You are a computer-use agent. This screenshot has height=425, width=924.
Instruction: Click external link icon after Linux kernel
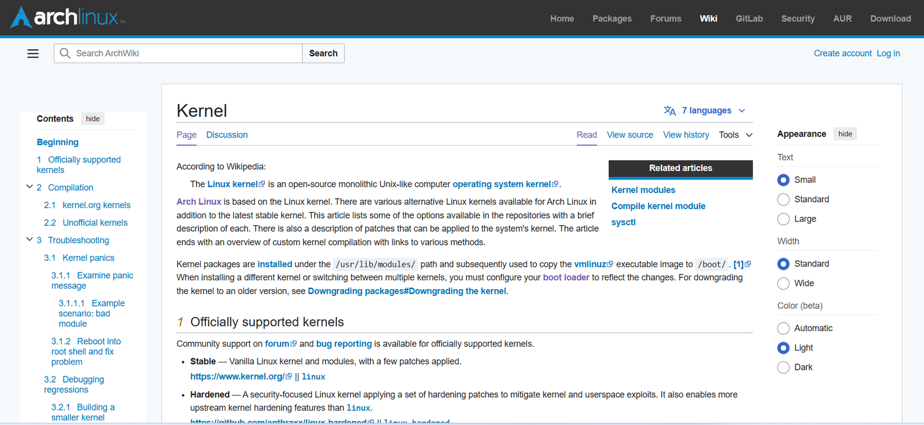click(262, 184)
